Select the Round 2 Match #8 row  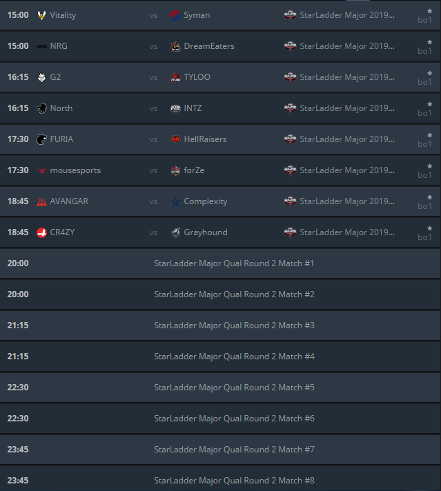point(234,481)
